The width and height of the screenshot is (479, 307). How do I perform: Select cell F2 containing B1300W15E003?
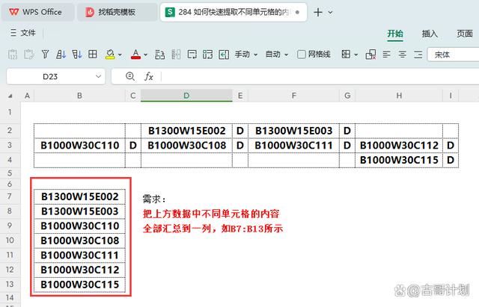pyautogui.click(x=294, y=131)
